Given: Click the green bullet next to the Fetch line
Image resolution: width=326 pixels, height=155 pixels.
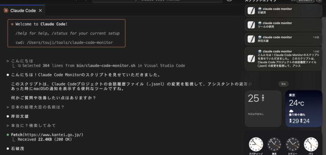Looking at the screenshot, I should tap(8, 135).
